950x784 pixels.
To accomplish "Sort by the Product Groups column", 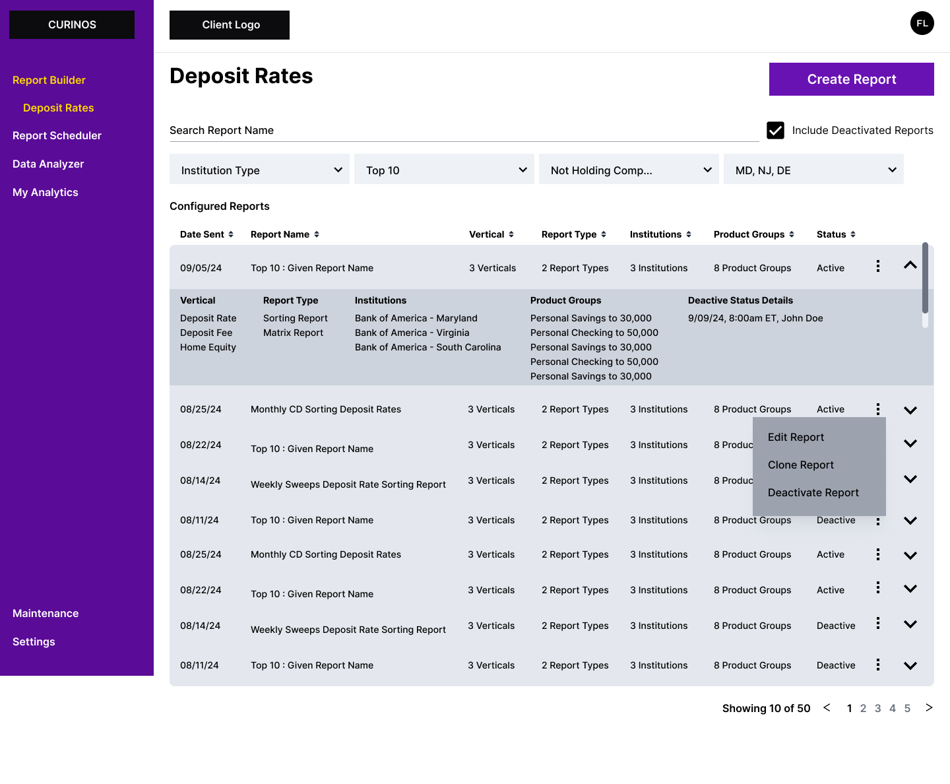I will (792, 234).
